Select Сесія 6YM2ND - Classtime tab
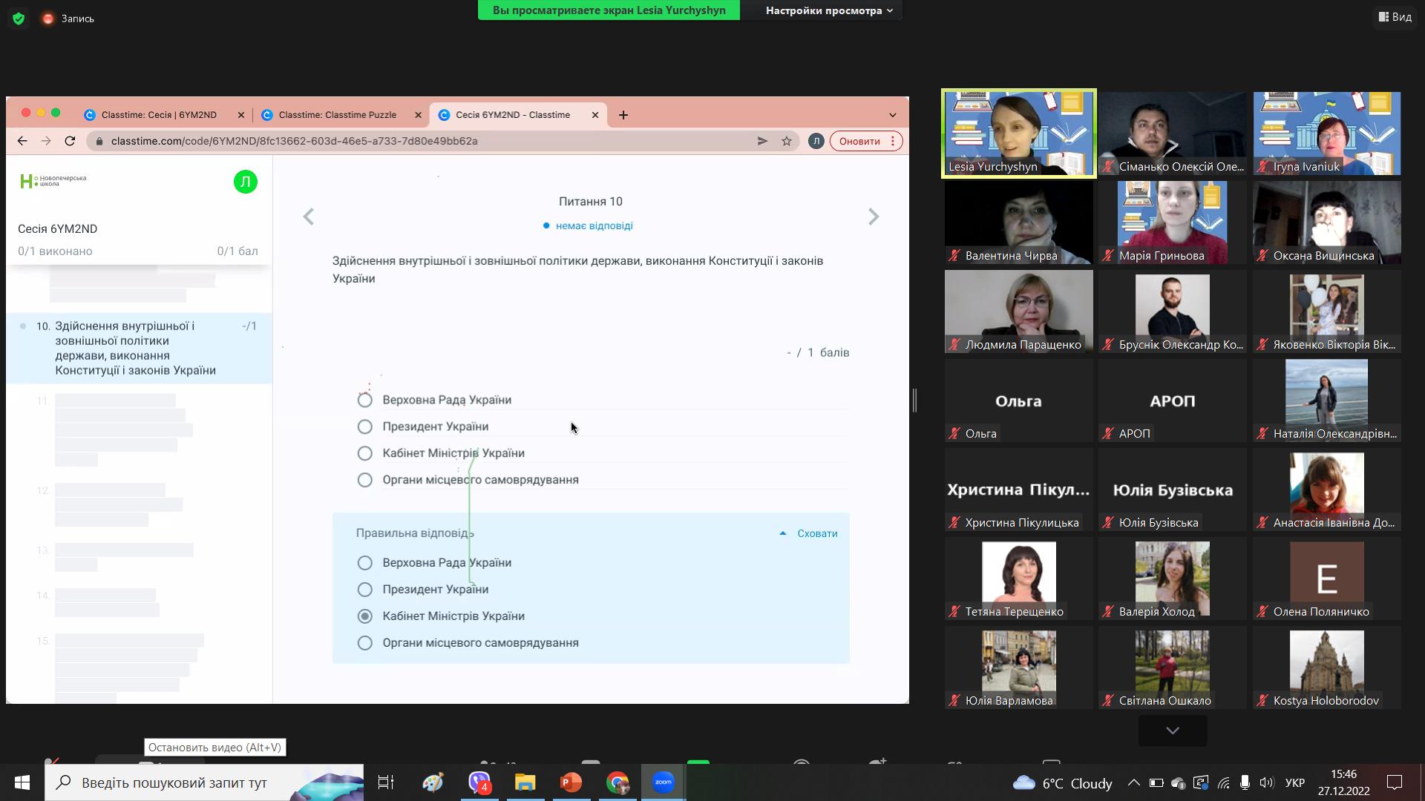1425x801 pixels. point(513,115)
